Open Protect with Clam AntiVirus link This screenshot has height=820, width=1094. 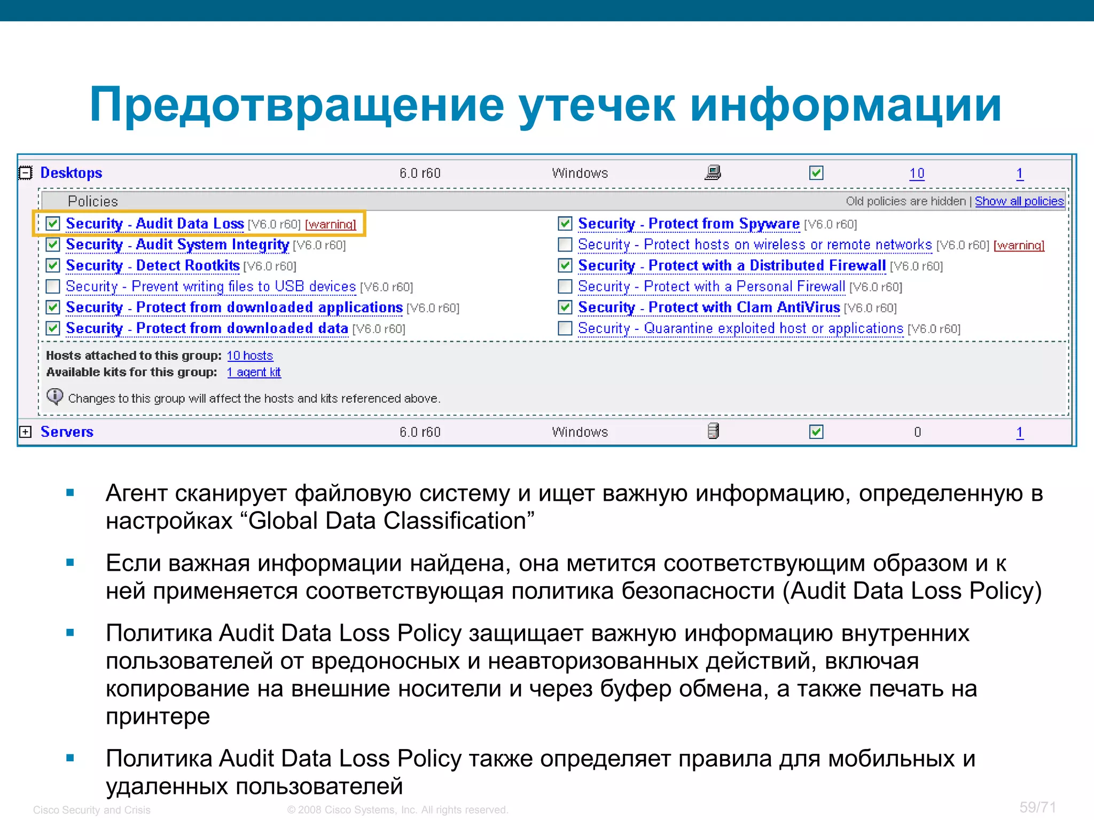point(709,307)
